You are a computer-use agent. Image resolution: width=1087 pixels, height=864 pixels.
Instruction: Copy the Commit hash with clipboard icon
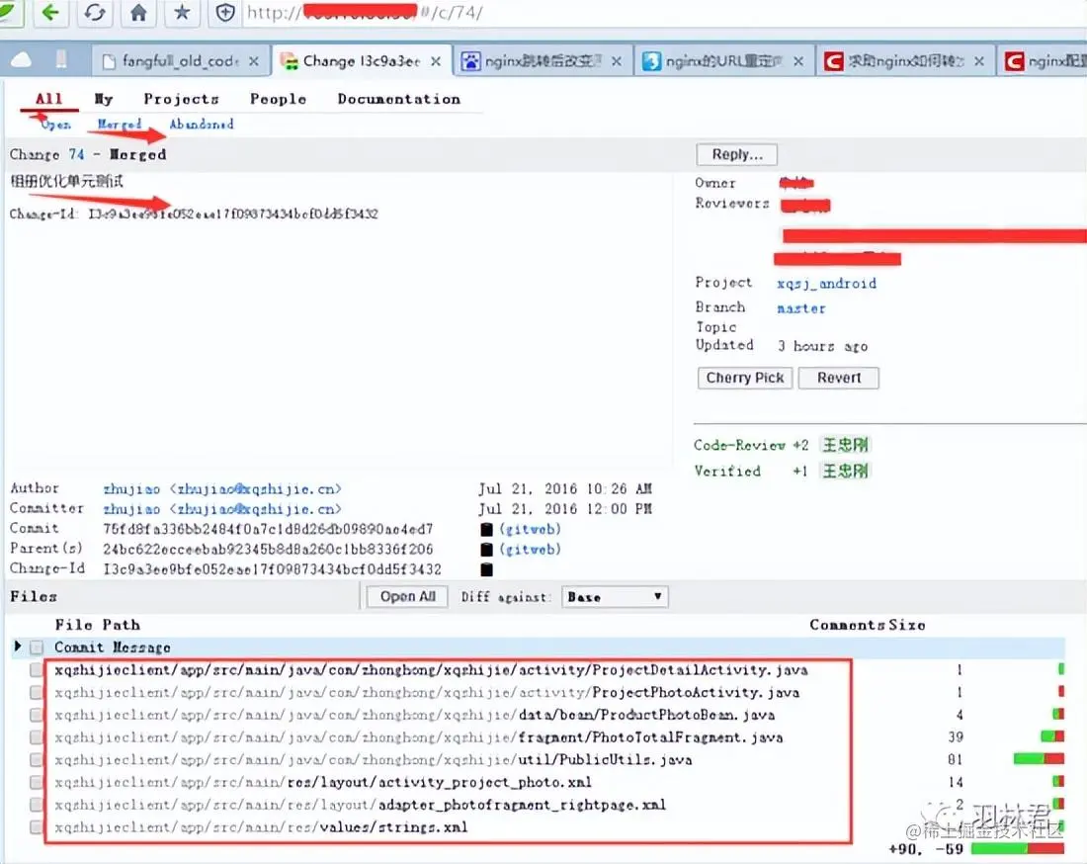coord(486,530)
